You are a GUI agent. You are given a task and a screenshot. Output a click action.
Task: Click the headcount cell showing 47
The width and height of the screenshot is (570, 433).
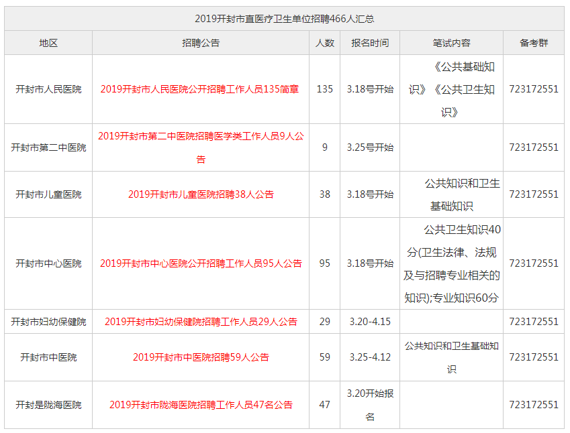[x=325, y=405]
